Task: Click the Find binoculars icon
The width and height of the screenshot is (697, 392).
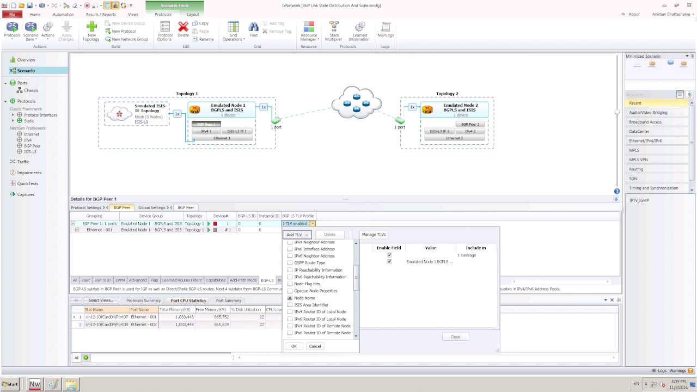Action: click(253, 27)
